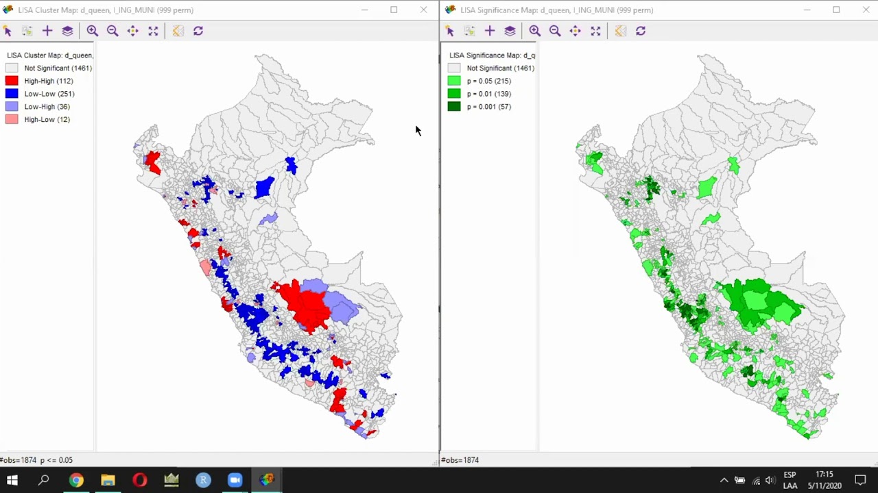Activate Zoom In tool in Cluster Map window

point(93,31)
